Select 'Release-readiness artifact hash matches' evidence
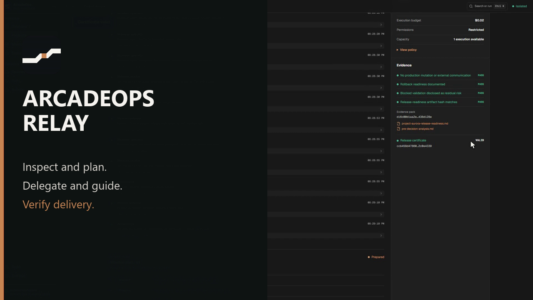Screen dimensions: 533x300 [x=428, y=102]
